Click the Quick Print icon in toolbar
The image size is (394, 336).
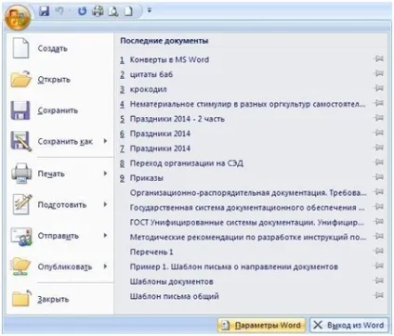(x=98, y=11)
